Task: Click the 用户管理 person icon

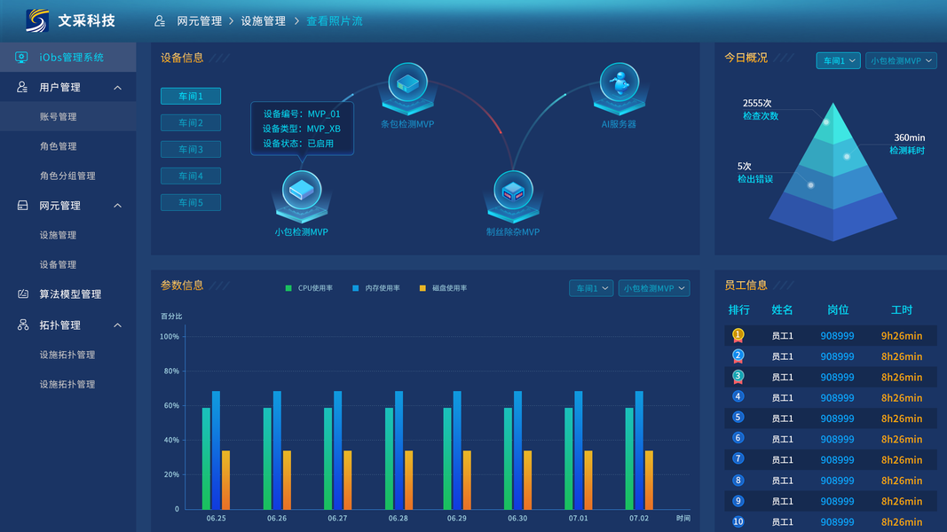Action: tap(22, 87)
